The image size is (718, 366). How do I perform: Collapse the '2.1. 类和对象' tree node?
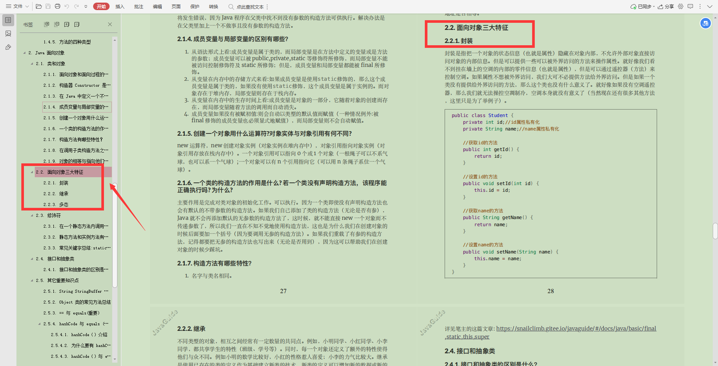tap(32, 64)
